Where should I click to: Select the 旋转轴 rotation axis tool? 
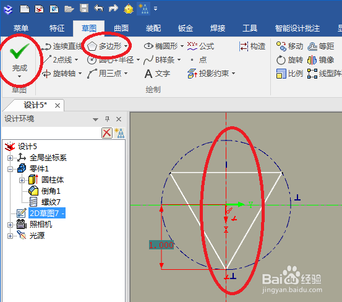coord(59,74)
